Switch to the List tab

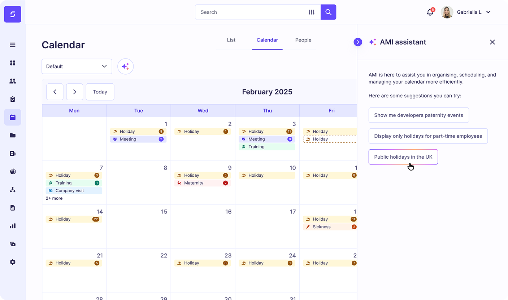[231, 40]
